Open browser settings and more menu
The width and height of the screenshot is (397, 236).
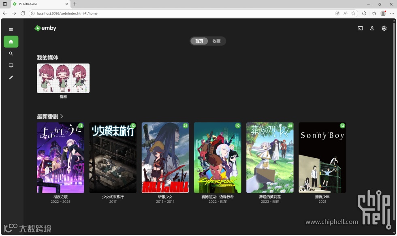point(392,13)
